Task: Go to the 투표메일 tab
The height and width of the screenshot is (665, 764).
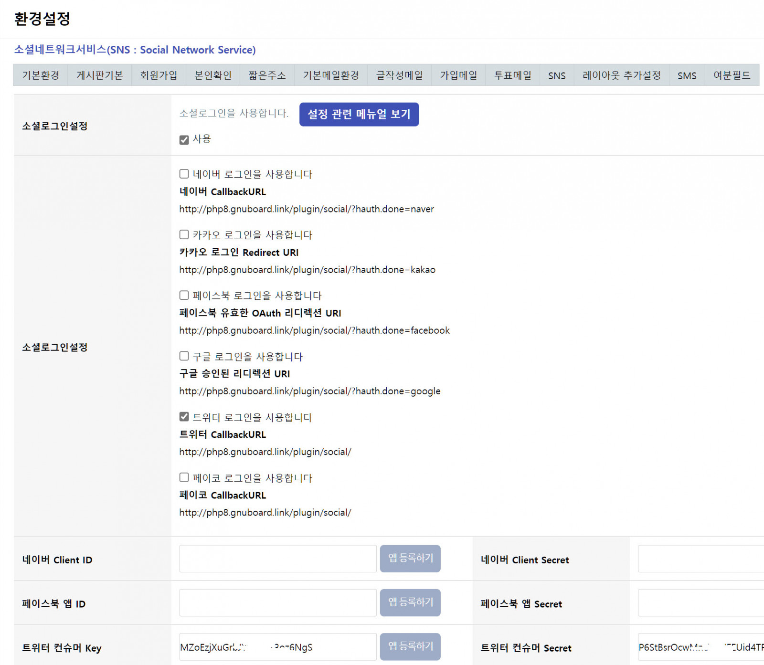Action: [513, 75]
